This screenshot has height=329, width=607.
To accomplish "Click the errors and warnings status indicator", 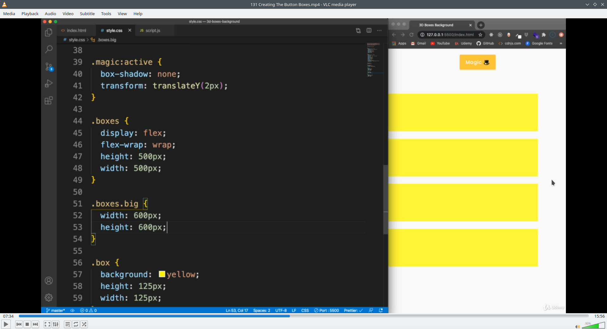I will click(89, 310).
